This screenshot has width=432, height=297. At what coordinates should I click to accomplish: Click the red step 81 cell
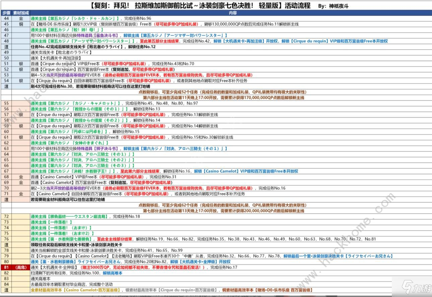click(x=6, y=268)
